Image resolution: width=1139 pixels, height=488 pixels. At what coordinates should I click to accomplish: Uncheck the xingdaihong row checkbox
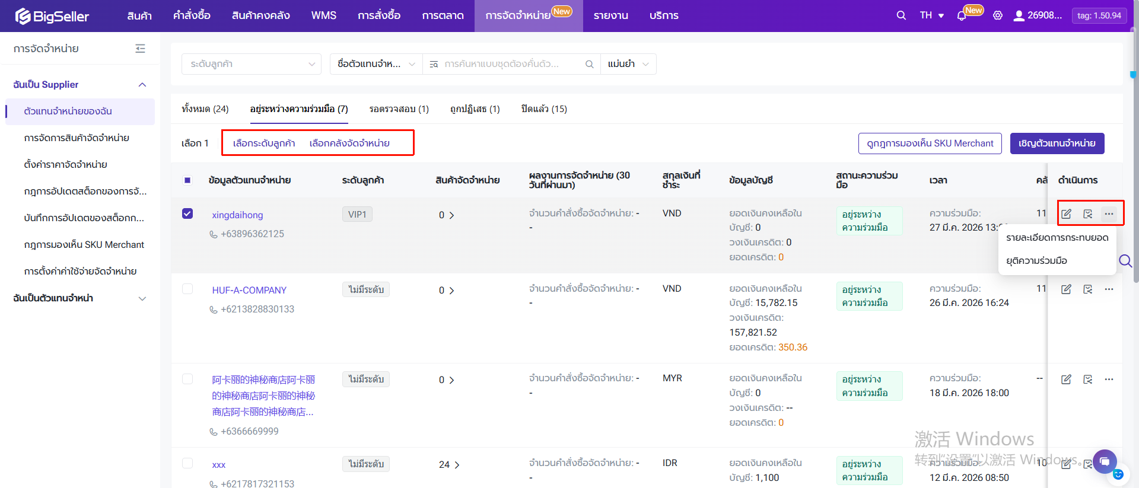tap(187, 213)
